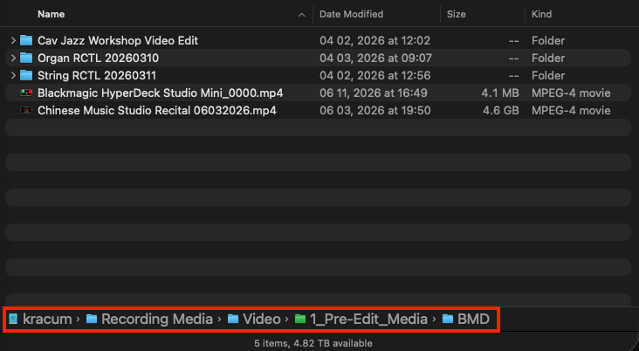Sort by the Date Modified column header
The width and height of the screenshot is (639, 351).
(351, 14)
